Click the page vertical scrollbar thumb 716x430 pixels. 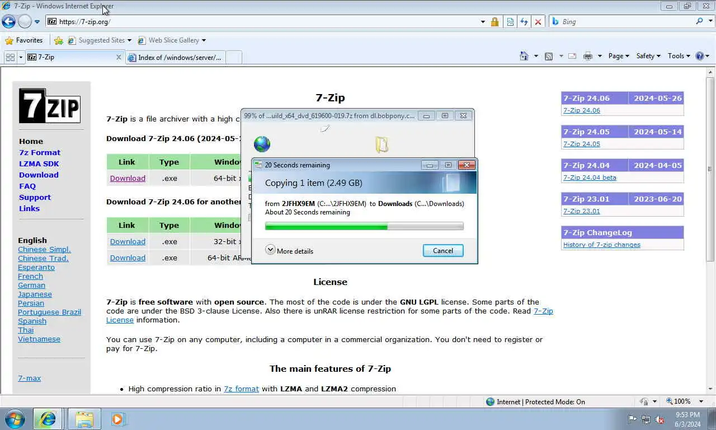tap(710, 169)
